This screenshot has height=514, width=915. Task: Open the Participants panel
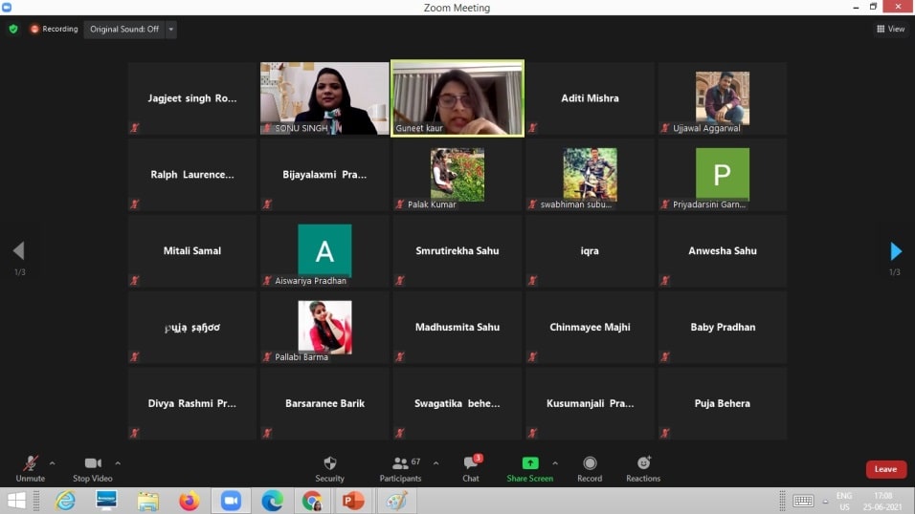[400, 464]
